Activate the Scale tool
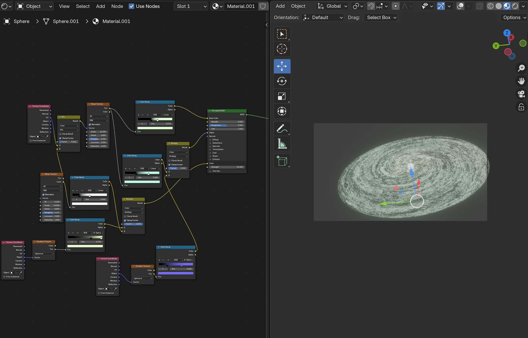Viewport: 528px width, 338px height. 282,96
